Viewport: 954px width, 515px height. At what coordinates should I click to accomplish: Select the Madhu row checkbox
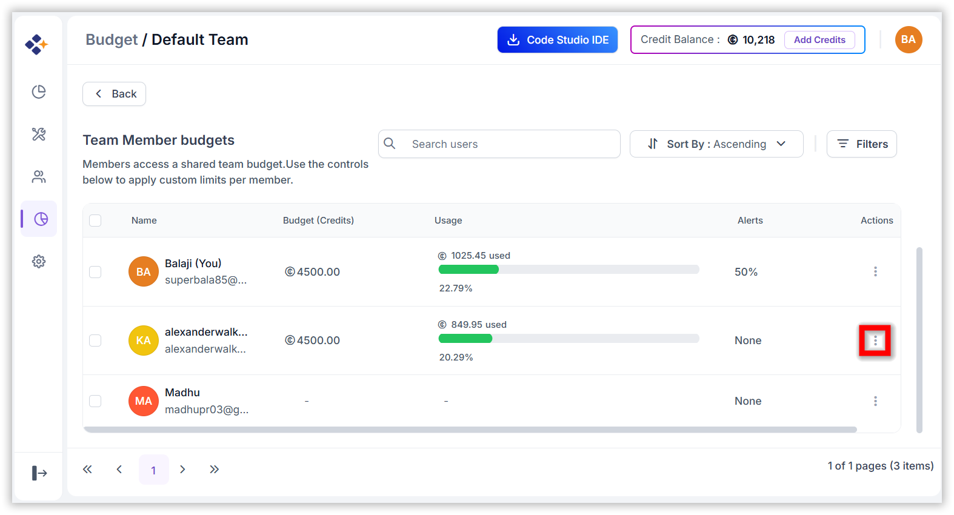95,401
